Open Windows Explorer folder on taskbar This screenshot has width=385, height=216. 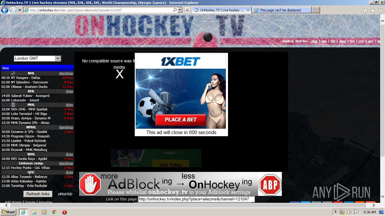(x=34, y=212)
